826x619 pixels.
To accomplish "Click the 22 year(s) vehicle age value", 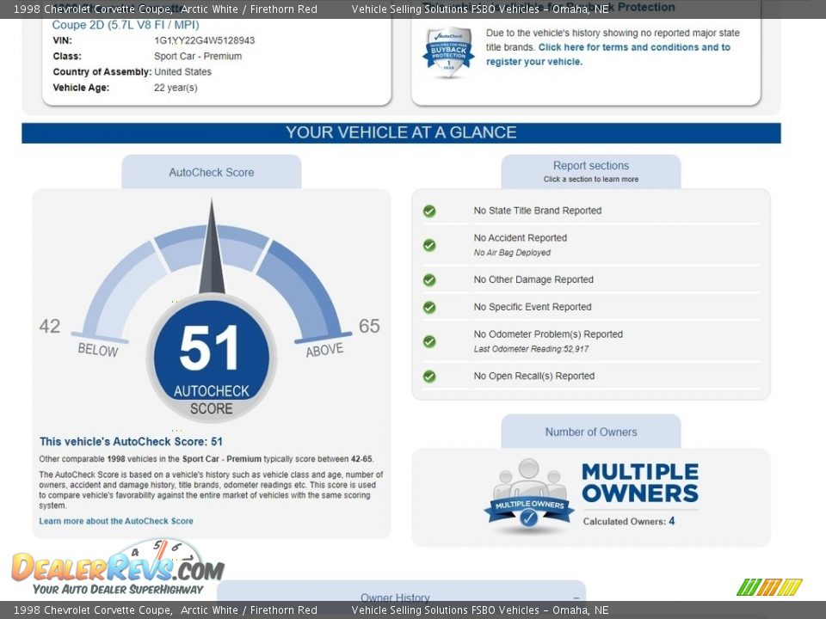I will point(176,88).
